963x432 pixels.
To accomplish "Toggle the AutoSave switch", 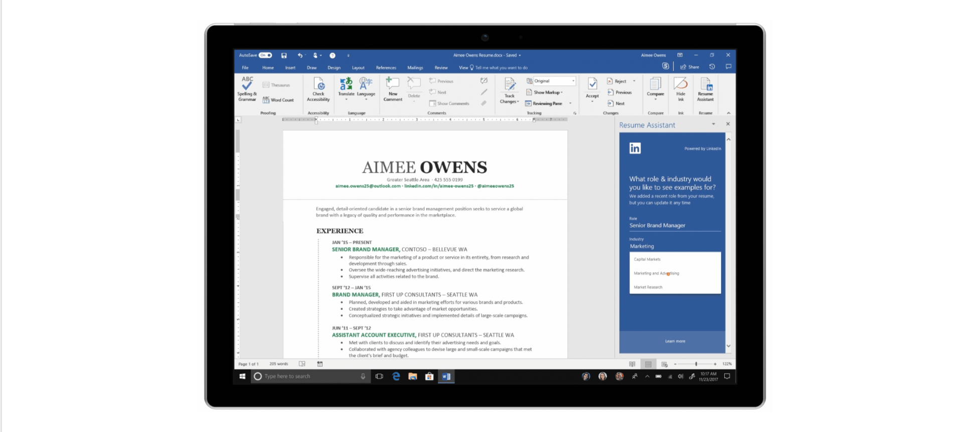I will [266, 55].
